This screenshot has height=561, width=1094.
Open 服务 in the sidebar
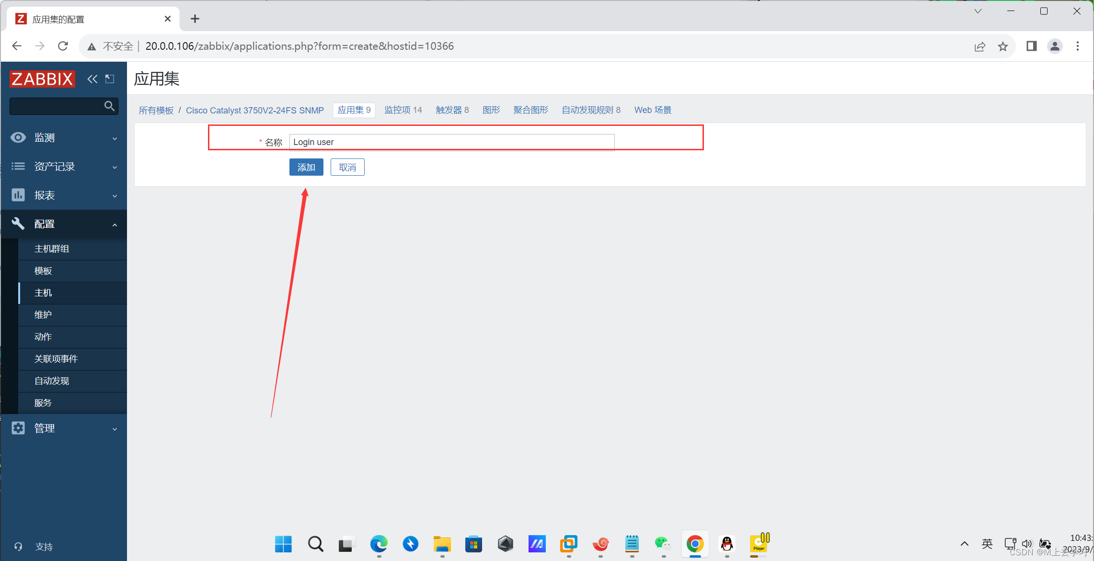tap(43, 403)
